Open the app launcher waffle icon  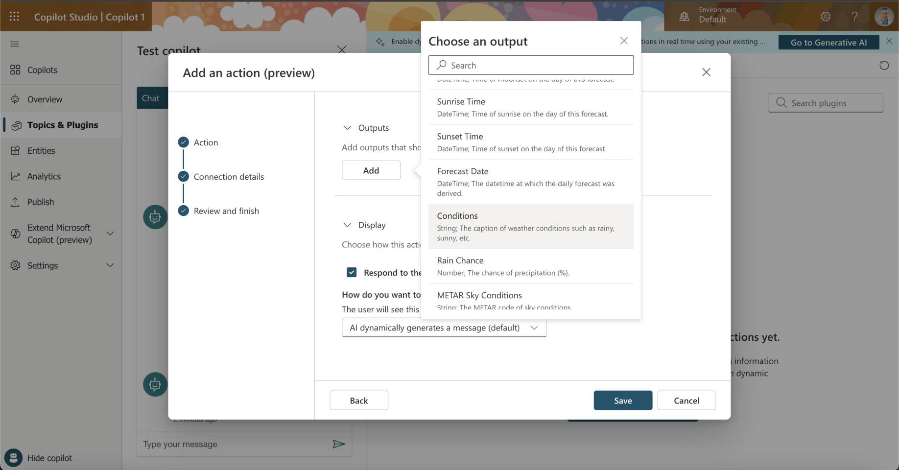point(15,16)
